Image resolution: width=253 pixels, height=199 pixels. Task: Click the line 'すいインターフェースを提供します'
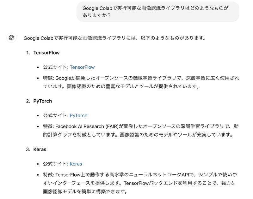tap(82, 183)
